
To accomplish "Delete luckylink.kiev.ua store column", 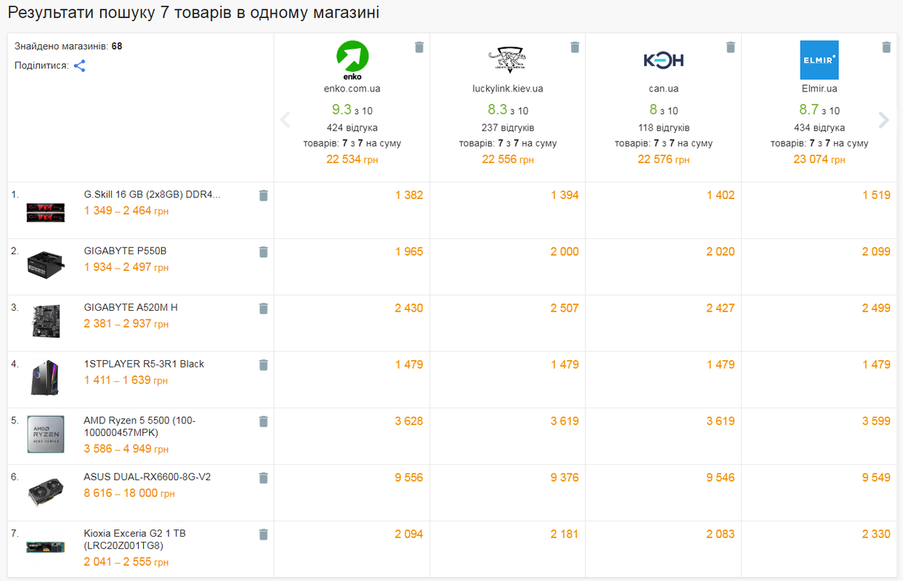I will click(x=575, y=47).
